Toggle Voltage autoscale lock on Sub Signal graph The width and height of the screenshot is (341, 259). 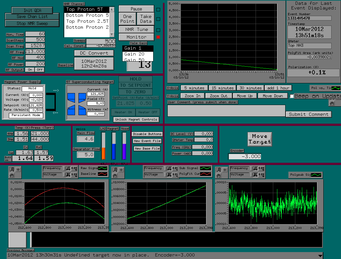pos(165,174)
